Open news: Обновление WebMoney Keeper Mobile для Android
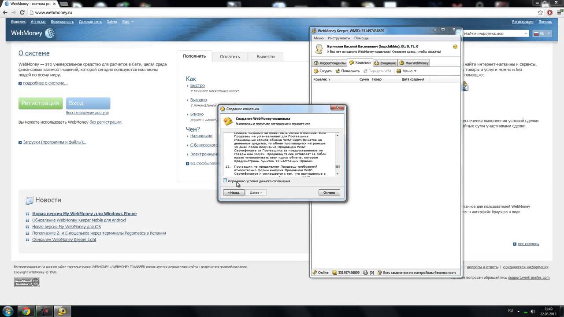 (79, 220)
